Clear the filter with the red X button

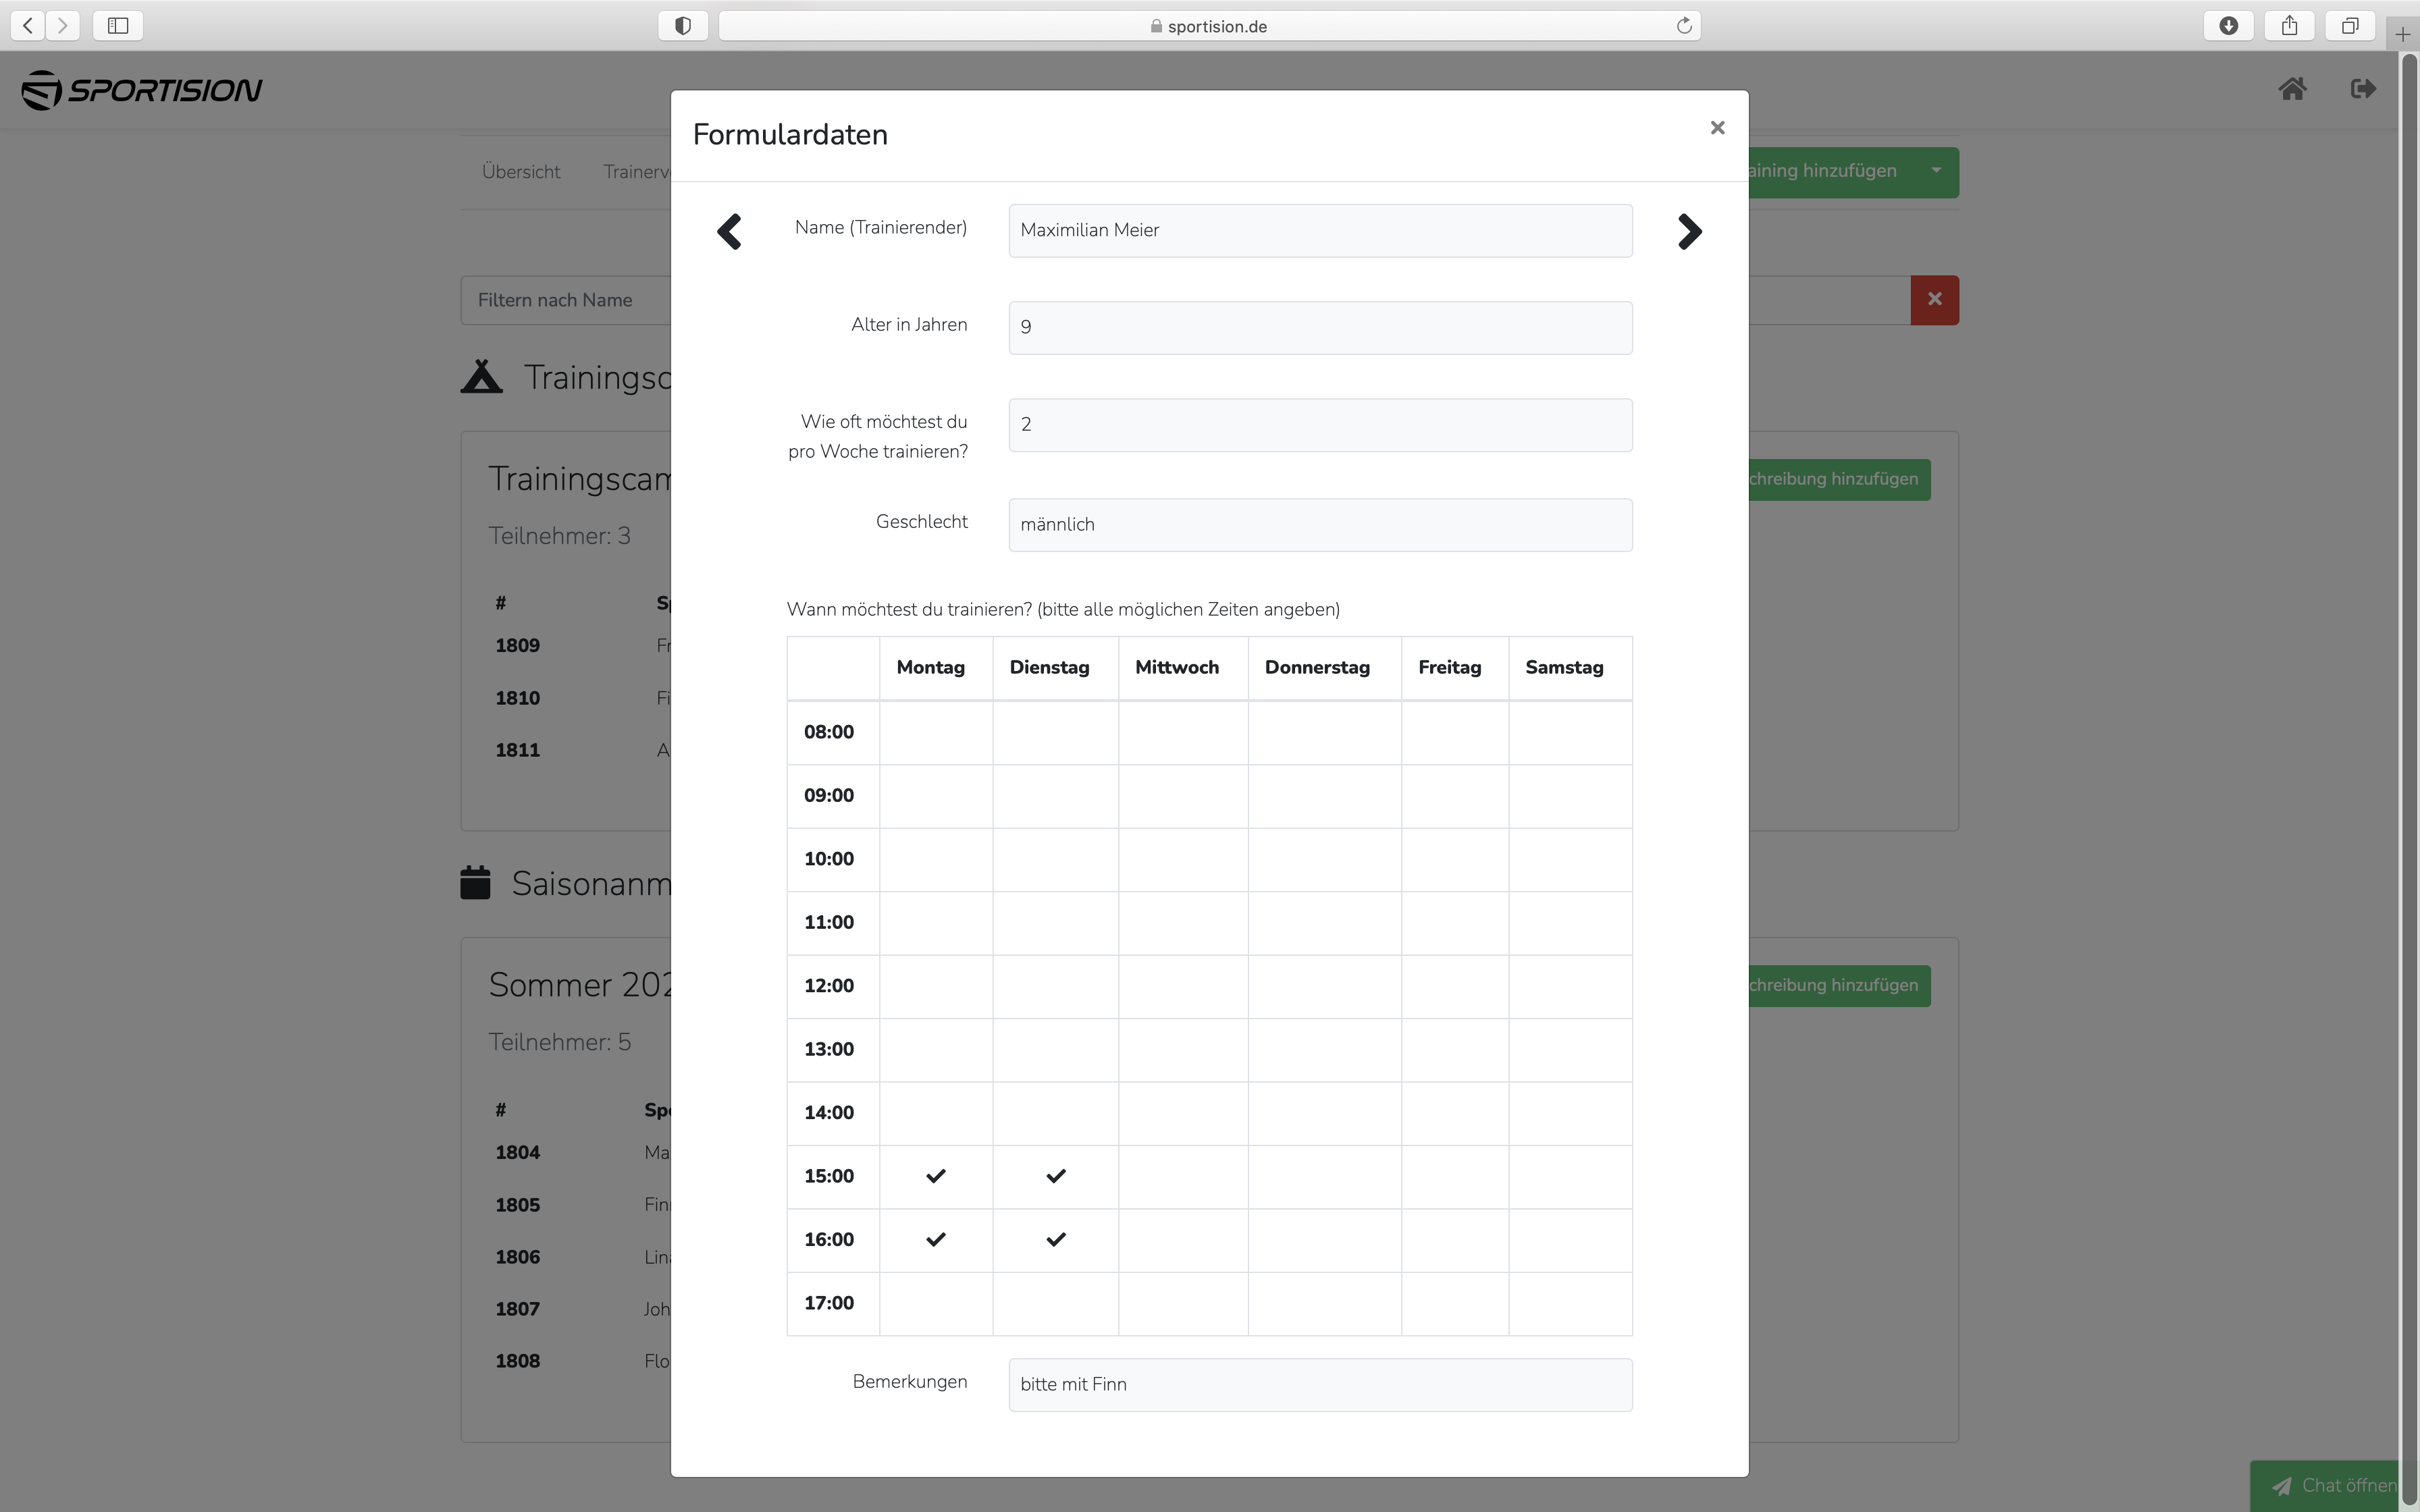point(1934,300)
